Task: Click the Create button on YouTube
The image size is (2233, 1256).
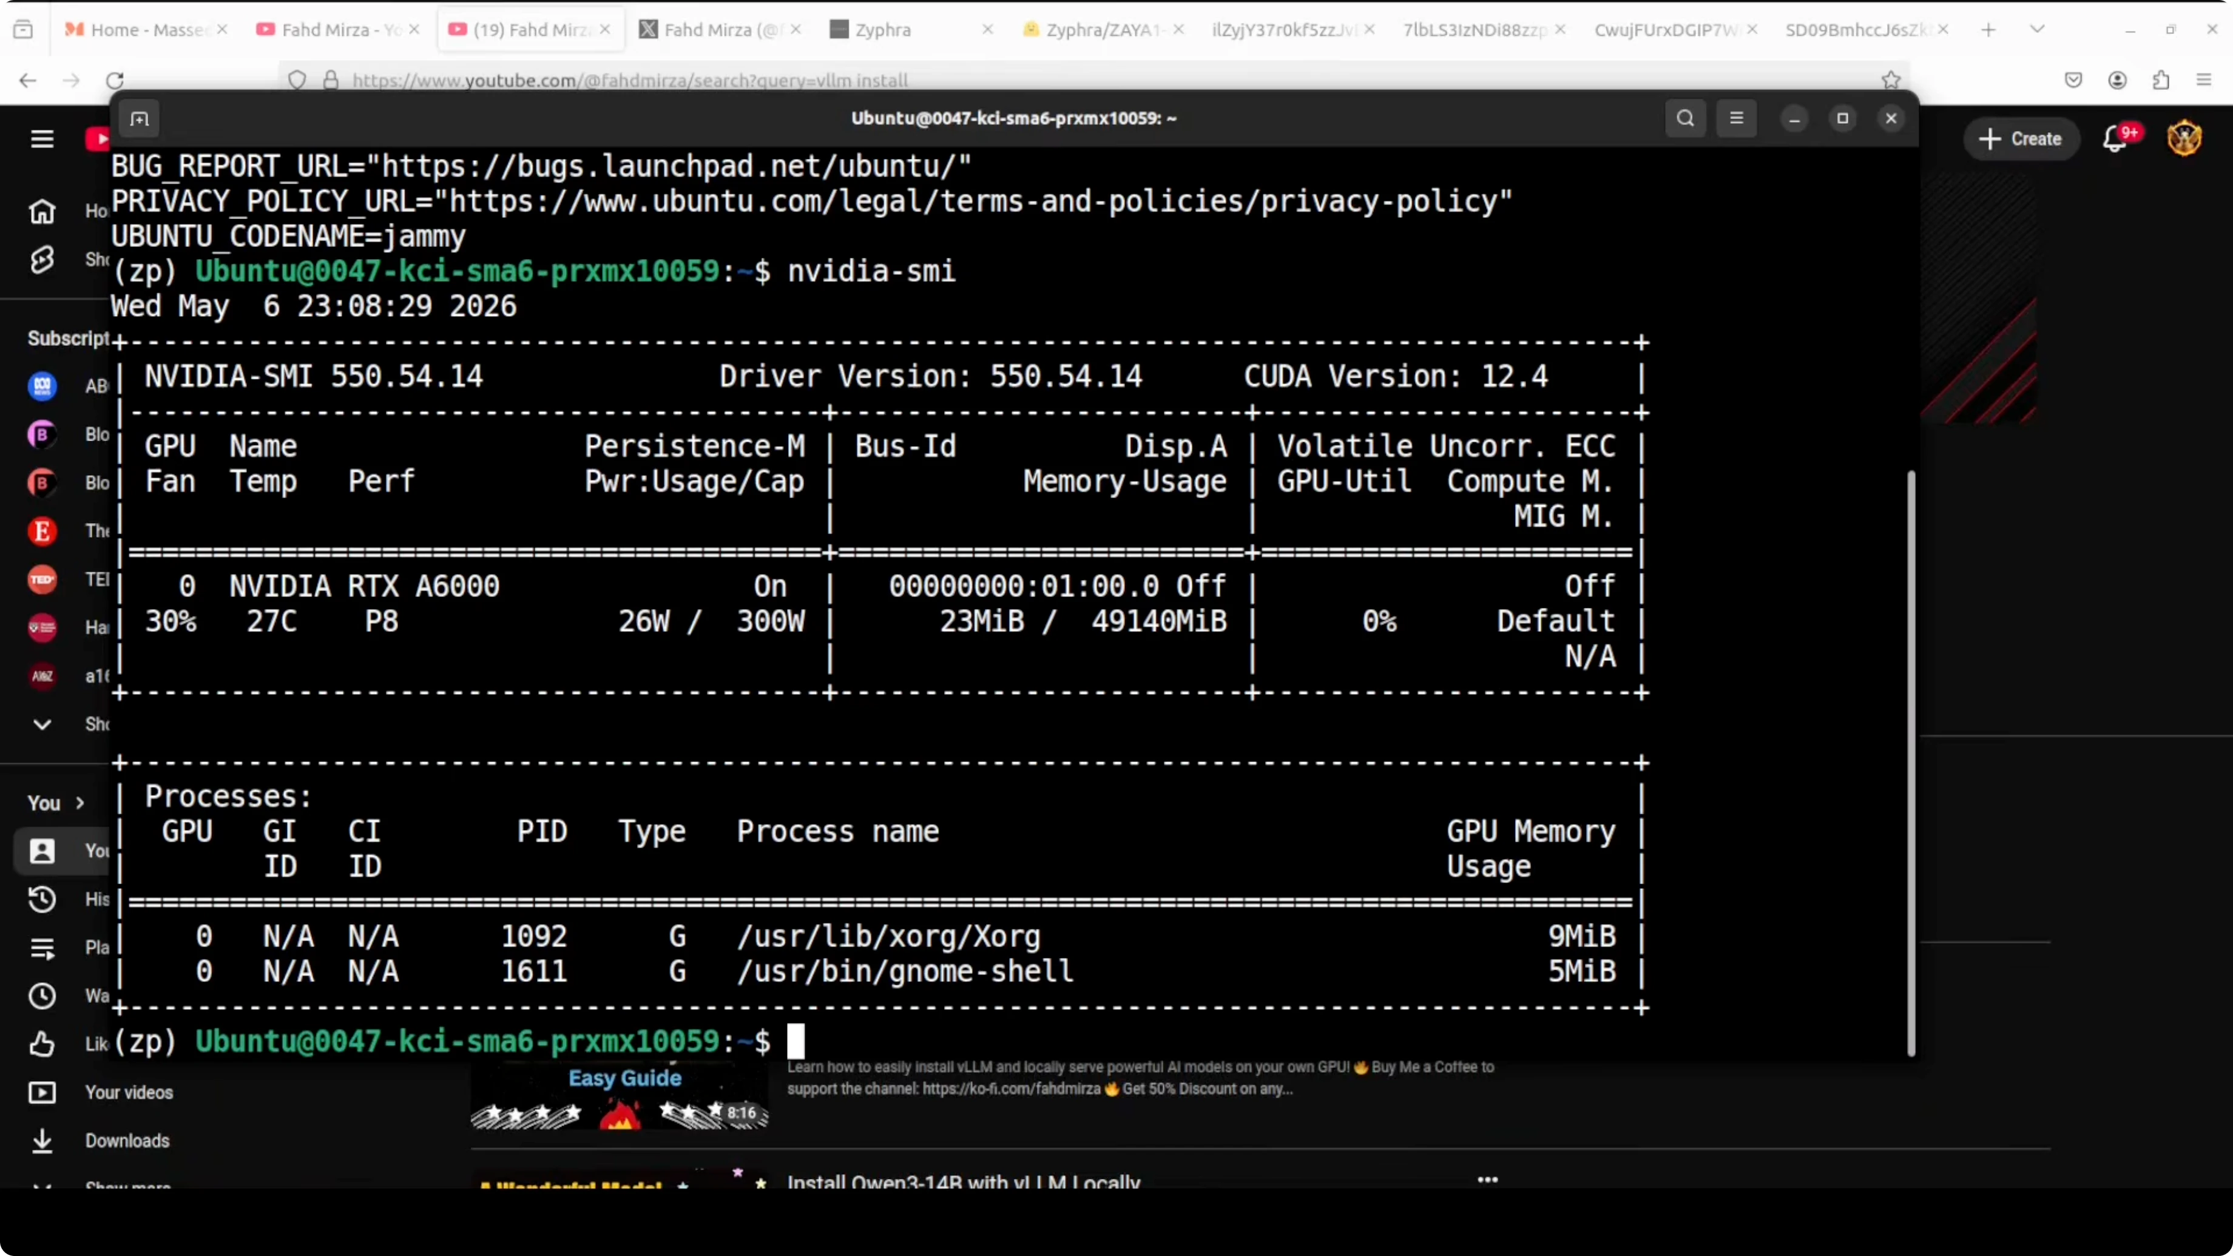Action: 2021,139
